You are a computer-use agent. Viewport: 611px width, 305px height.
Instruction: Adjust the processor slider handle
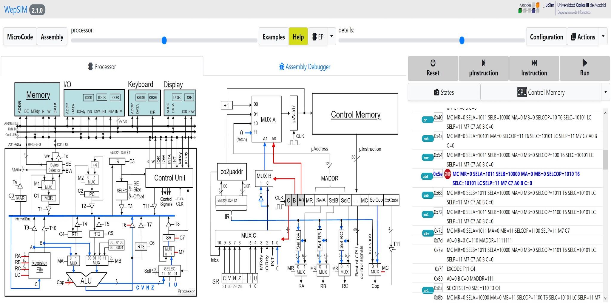coord(164,40)
